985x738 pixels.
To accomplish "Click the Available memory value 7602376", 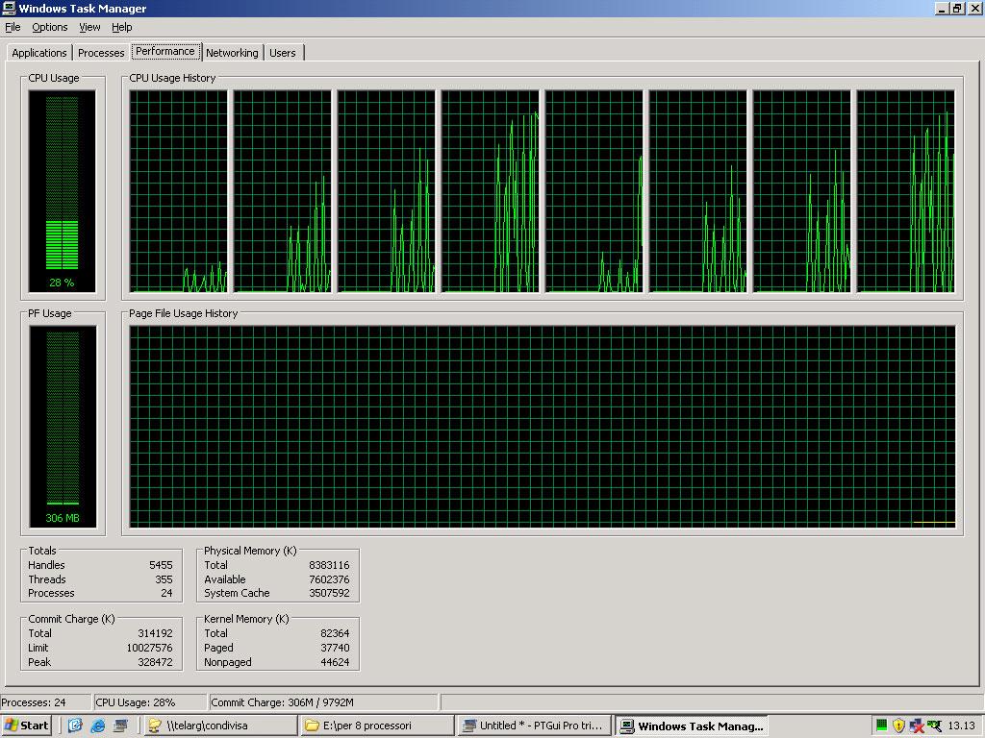I will (x=329, y=579).
